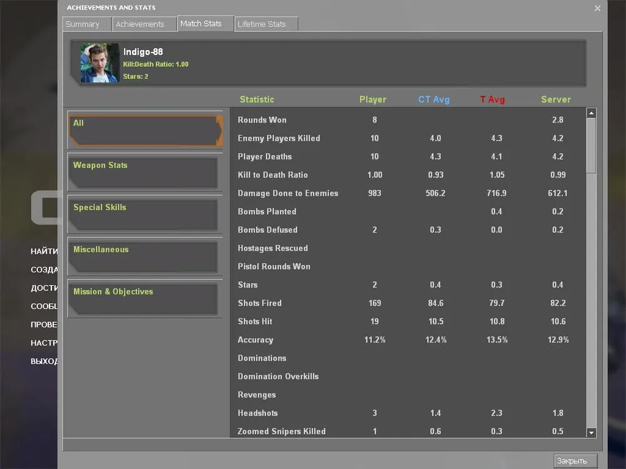The height and width of the screenshot is (469, 626).
Task: Click the scrollbar up arrow
Action: pos(592,113)
